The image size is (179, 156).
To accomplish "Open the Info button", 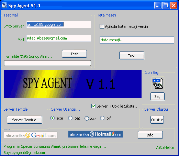I will pyautogui.click(x=150, y=135).
